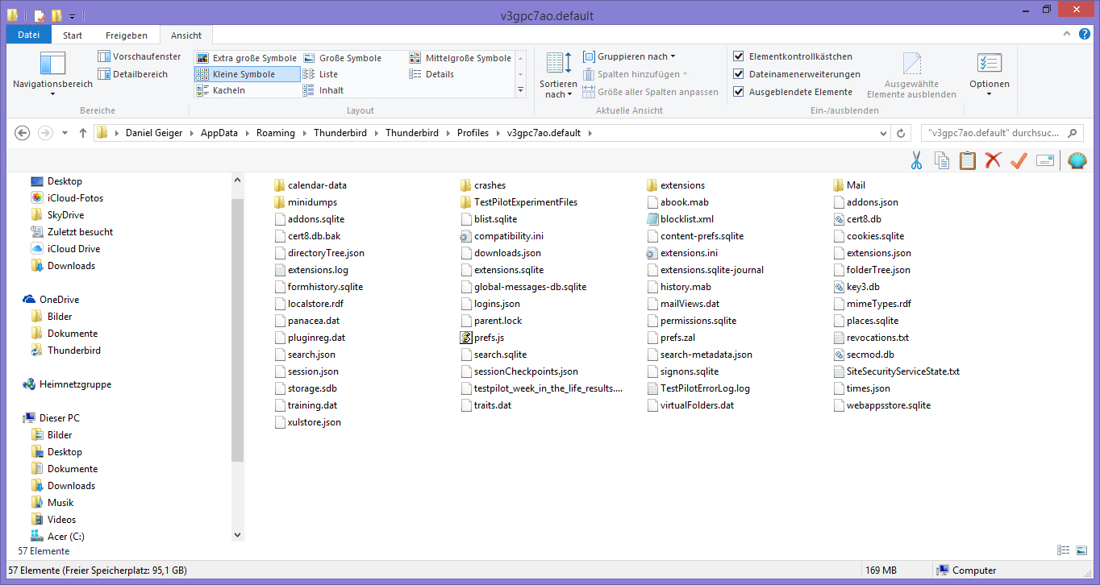Open the Sortieren nach dropdown

tap(558, 76)
